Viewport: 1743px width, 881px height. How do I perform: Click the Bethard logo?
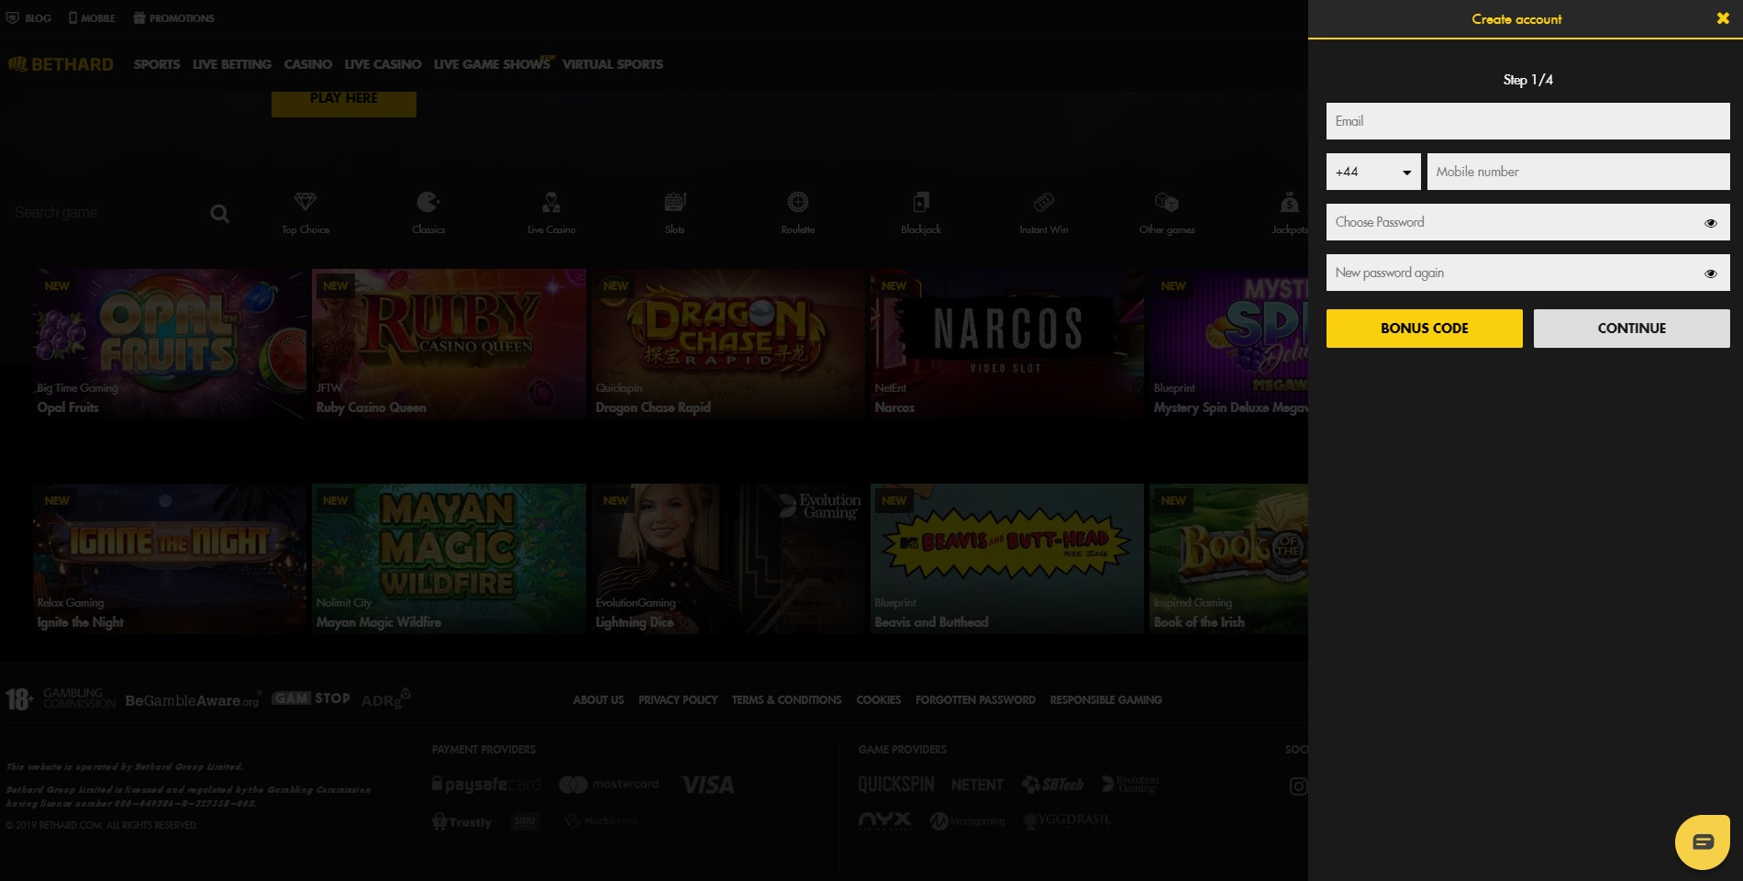(61, 64)
